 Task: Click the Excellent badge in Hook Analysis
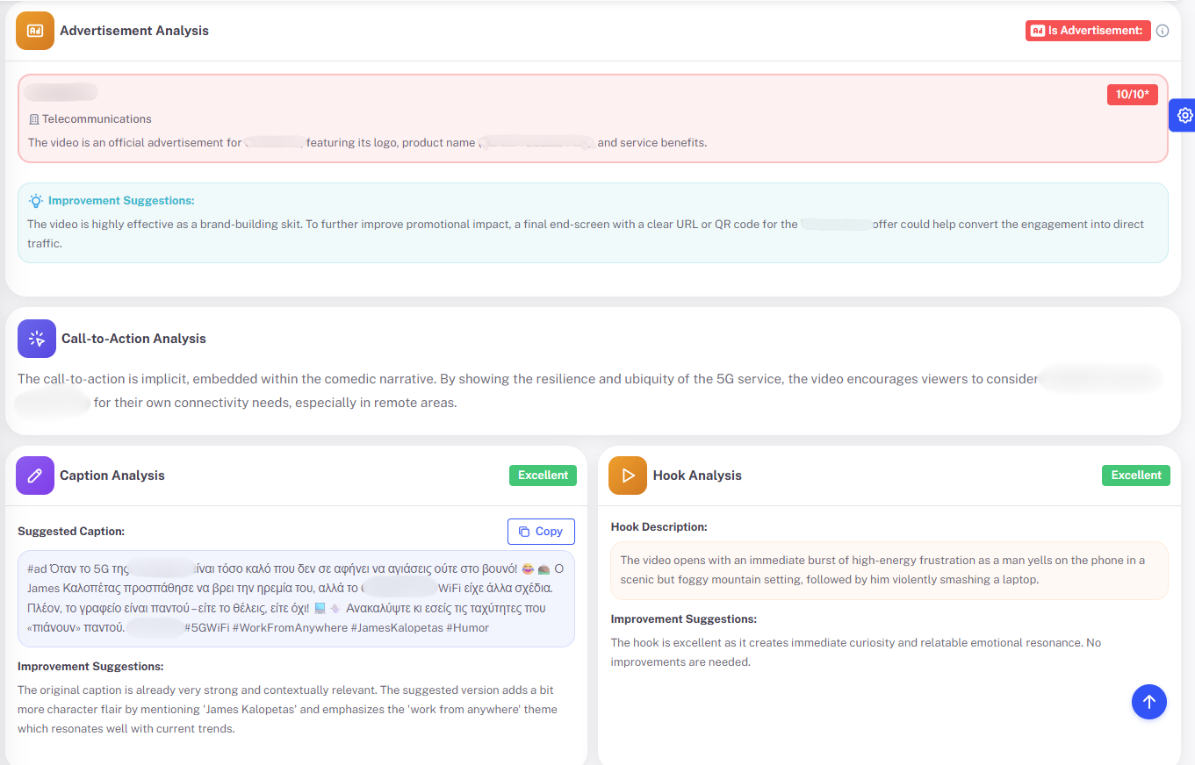point(1136,475)
